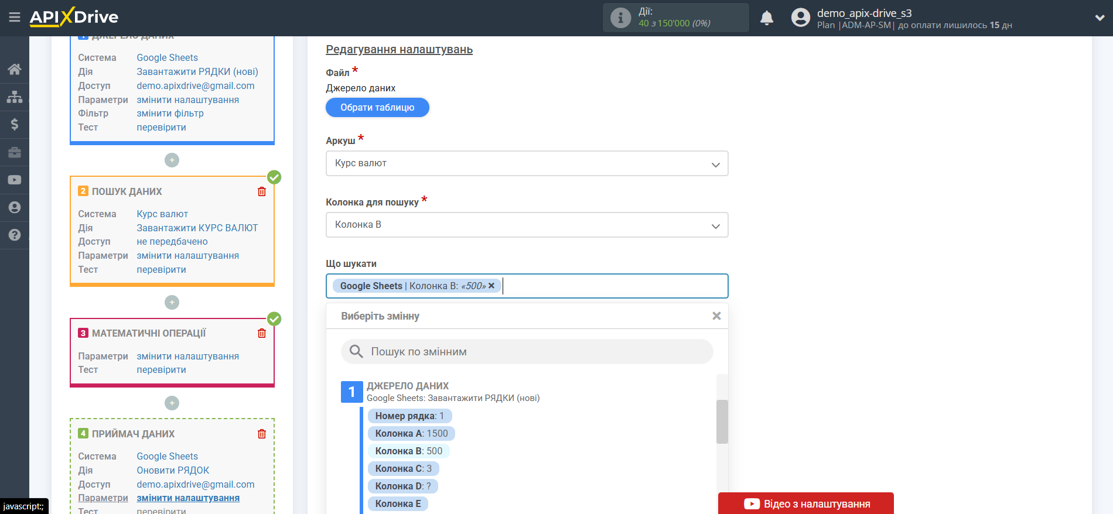1113x514 pixels.
Task: Open source demo.apixdrive@gmail.com access link
Action: 196,85
